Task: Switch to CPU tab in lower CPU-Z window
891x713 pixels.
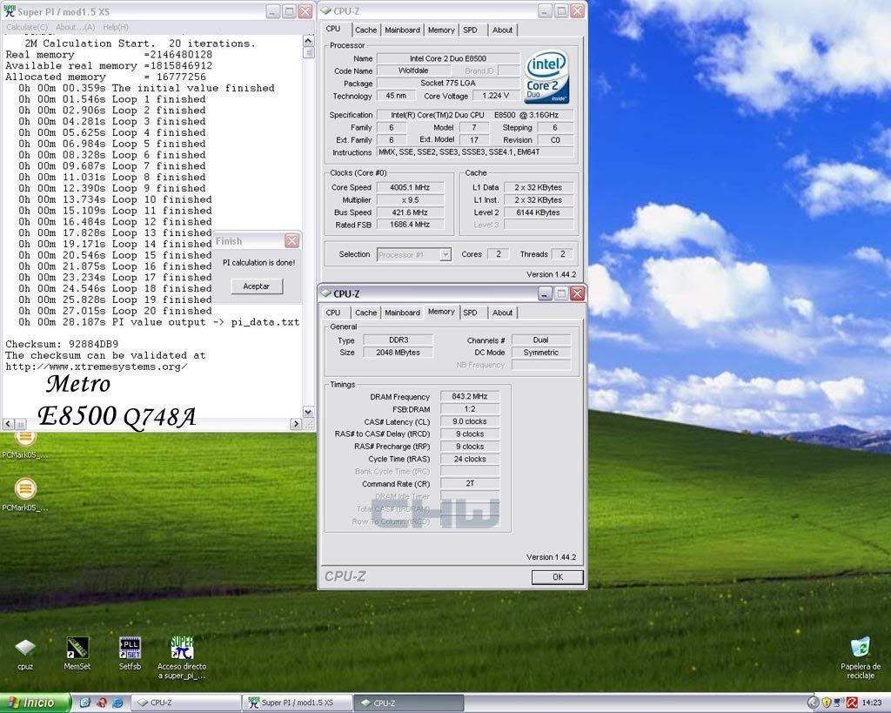Action: click(x=333, y=313)
